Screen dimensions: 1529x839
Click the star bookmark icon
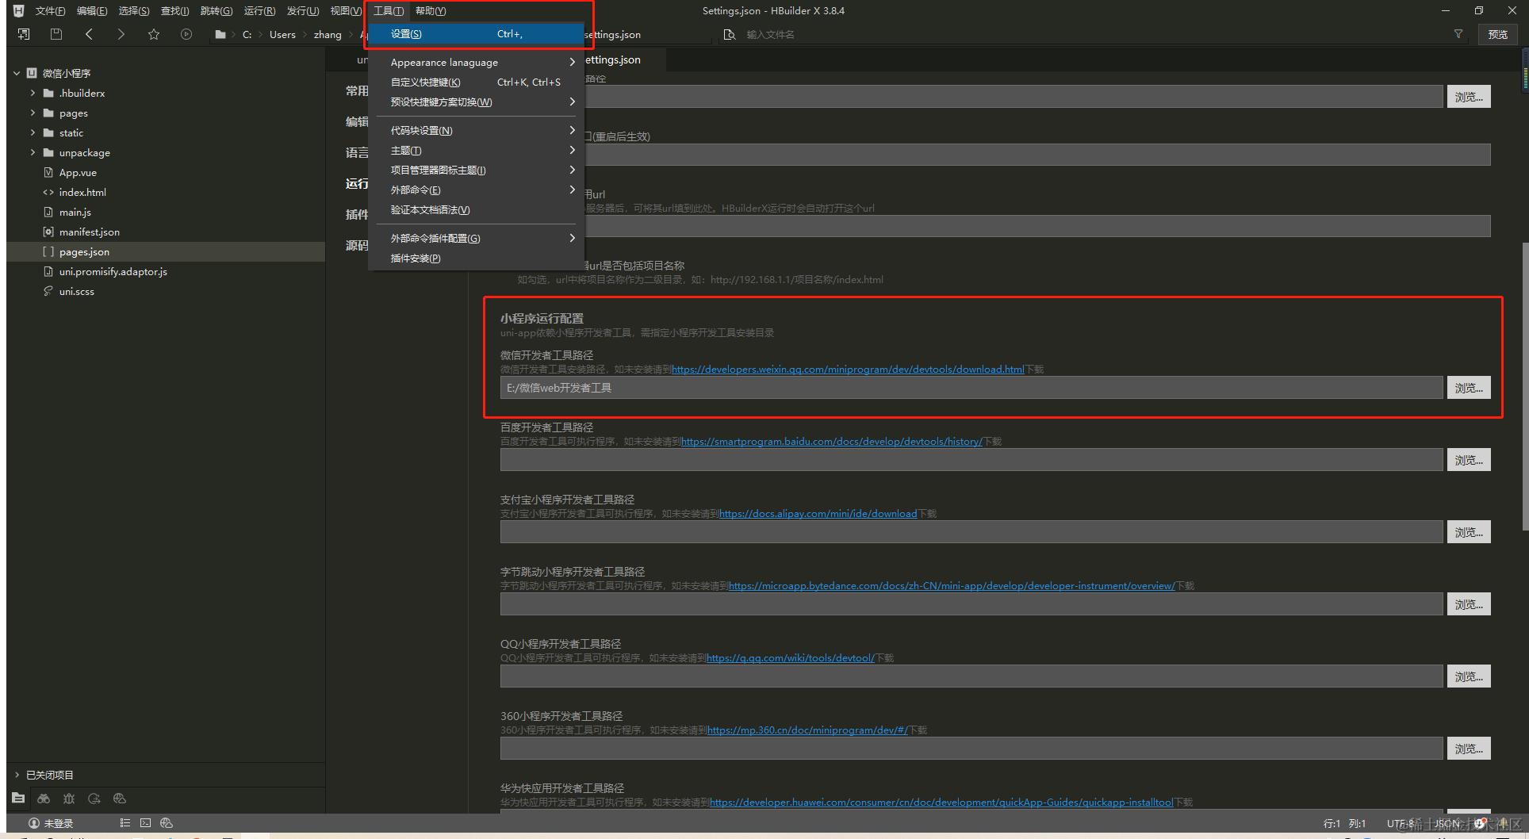(154, 33)
